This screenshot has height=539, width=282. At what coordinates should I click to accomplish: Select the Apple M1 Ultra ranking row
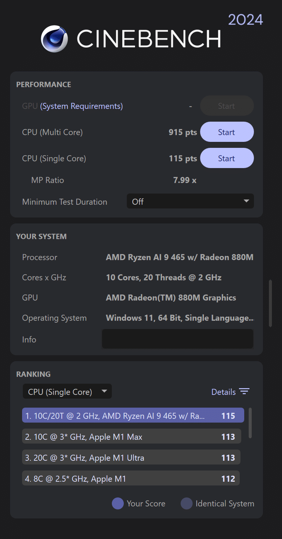pyautogui.click(x=131, y=457)
